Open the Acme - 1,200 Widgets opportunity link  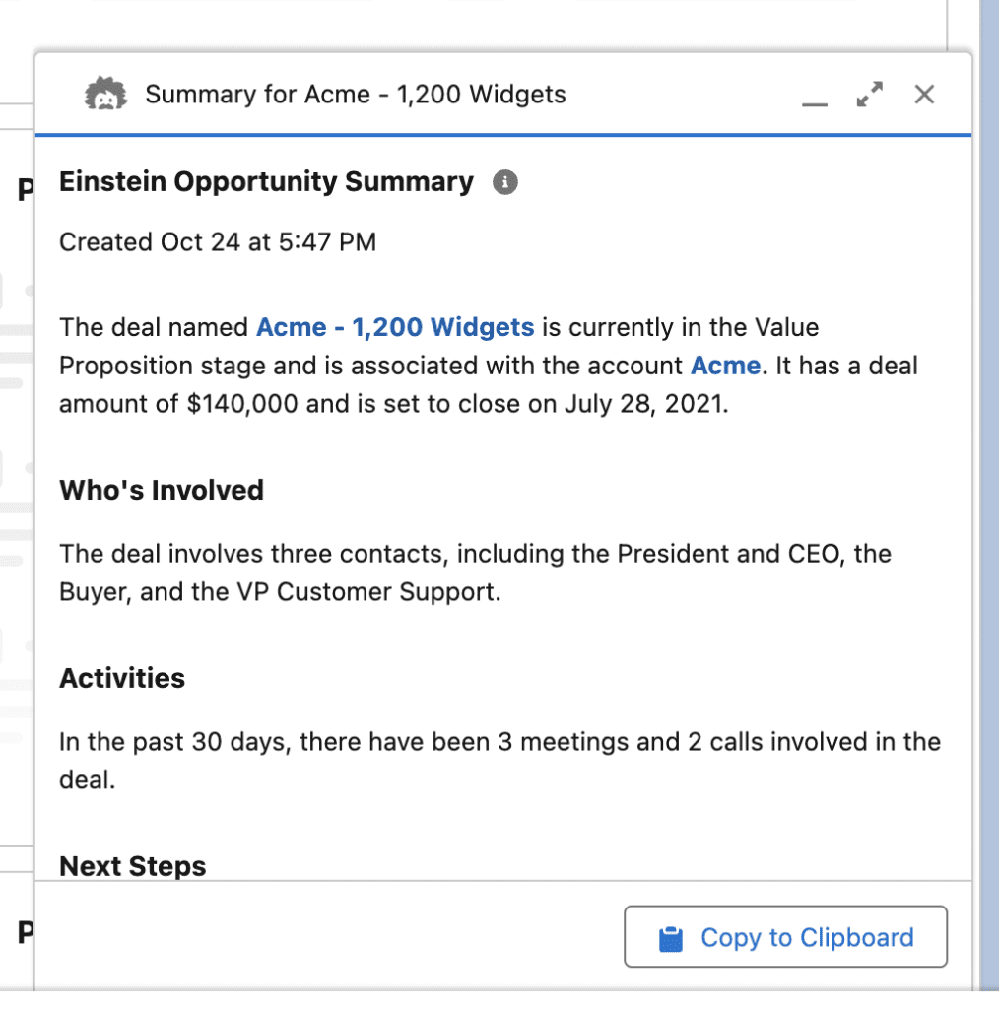394,327
